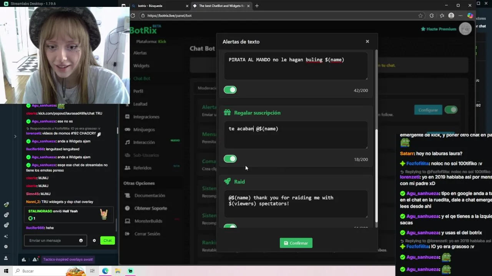Image resolution: width=492 pixels, height=276 pixels.
Task: Toggle the switch beside the Configurar button
Action: coord(451,110)
